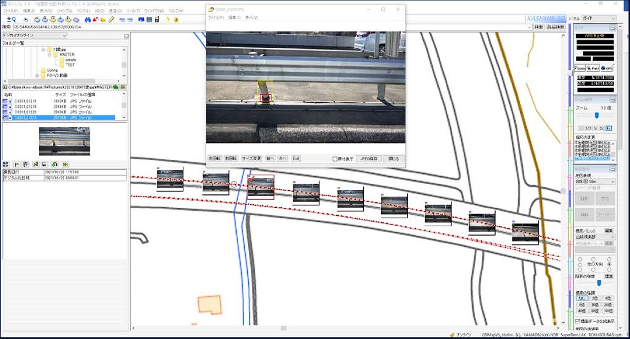This screenshot has width=630, height=339.
Task: Open the ジャンプ menu
Action: pos(64,10)
